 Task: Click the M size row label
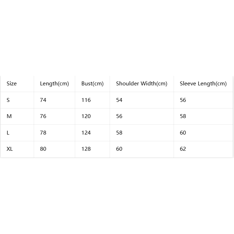(9, 116)
